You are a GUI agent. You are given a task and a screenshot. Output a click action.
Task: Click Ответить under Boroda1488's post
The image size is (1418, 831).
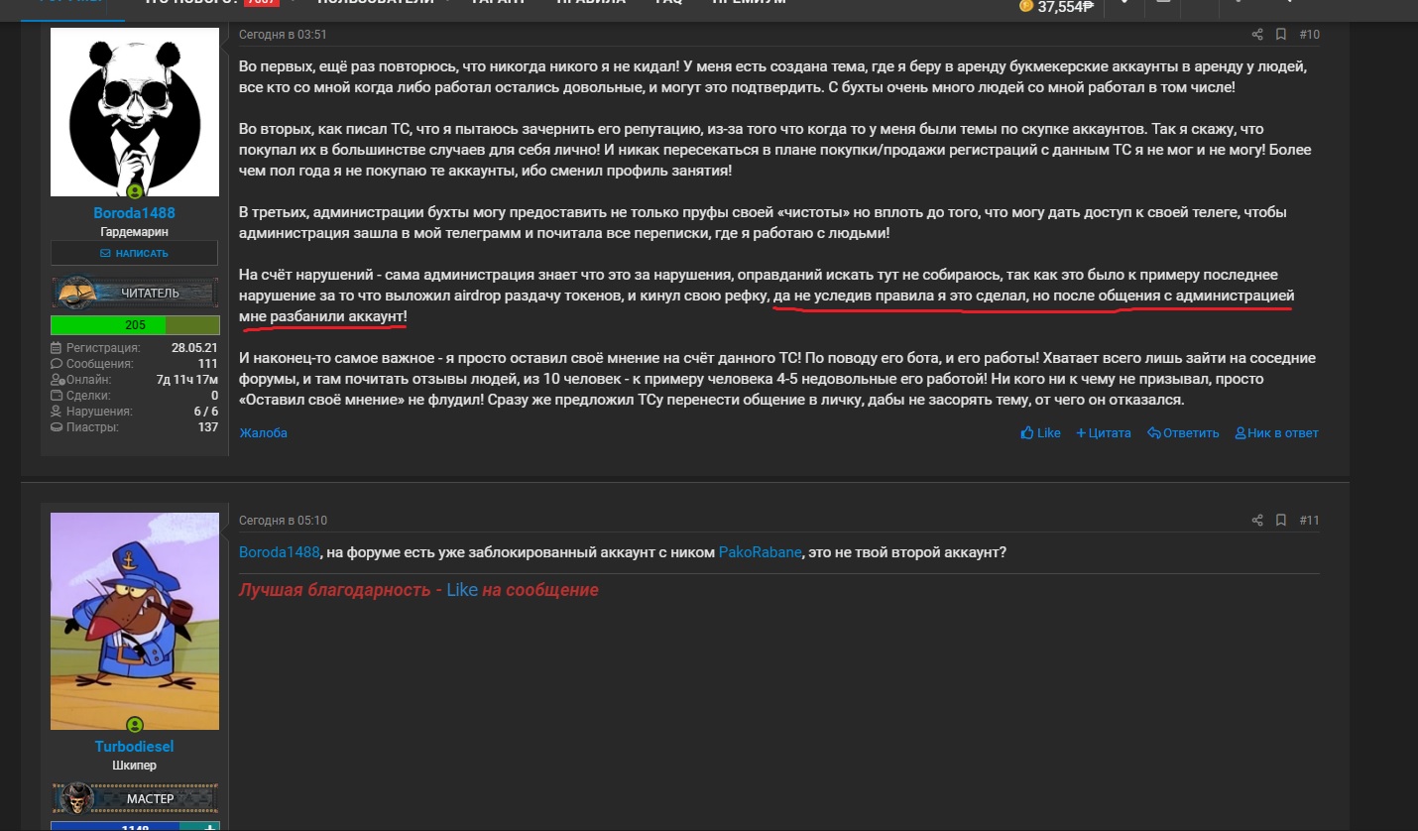(x=1183, y=433)
